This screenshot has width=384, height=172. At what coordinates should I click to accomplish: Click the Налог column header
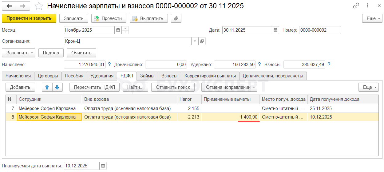pyautogui.click(x=189, y=99)
